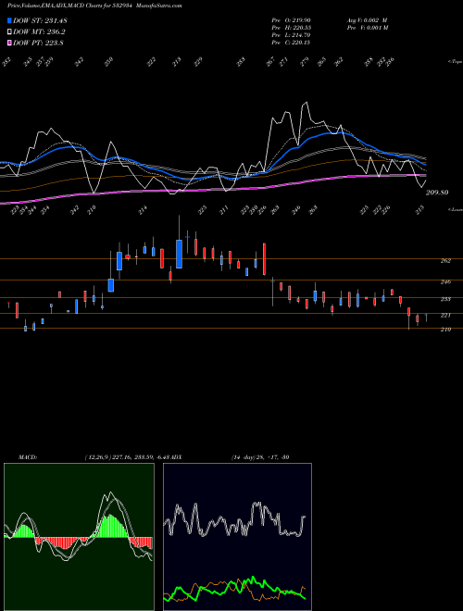Open the green MACD histogram panel
The image size is (463, 611).
click(x=79, y=537)
